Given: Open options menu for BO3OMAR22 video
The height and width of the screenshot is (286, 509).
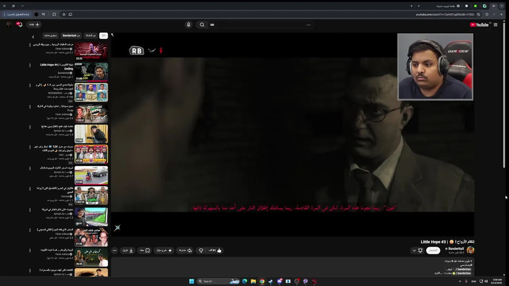Looking at the screenshot, I should 30,85.
